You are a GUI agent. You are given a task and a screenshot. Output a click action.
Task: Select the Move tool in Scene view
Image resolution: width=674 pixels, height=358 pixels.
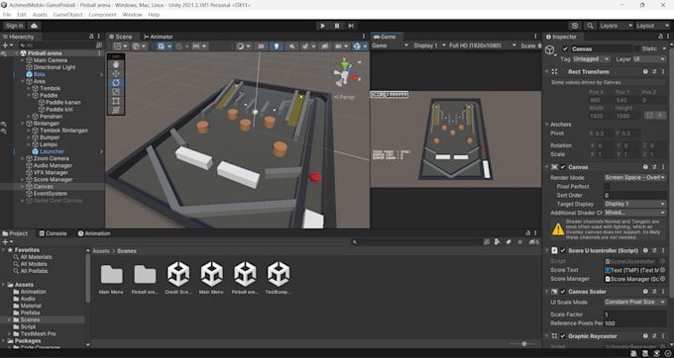(116, 73)
